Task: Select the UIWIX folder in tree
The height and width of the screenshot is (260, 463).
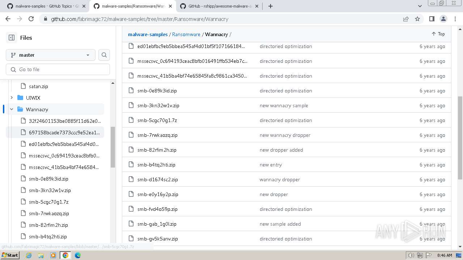Action: point(33,98)
